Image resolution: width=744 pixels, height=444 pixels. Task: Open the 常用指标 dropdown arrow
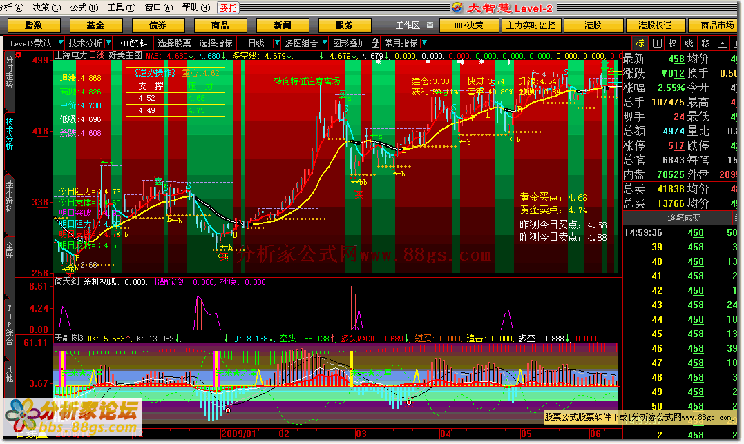click(x=424, y=43)
